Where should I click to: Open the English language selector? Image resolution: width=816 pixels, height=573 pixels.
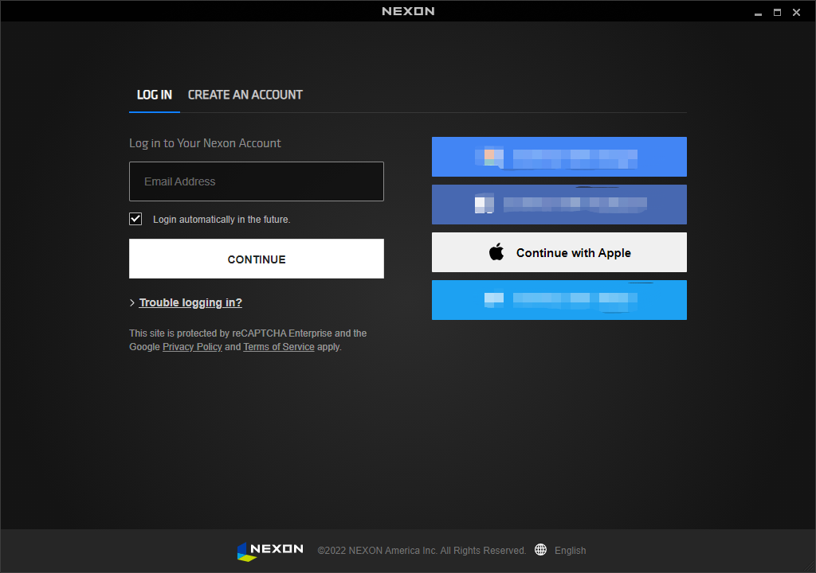571,551
